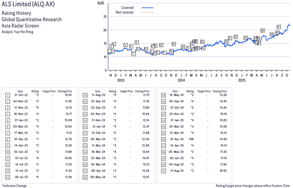Click the blue Covered legend line sample
Viewport: 293px width, 188px height.
[147, 8]
